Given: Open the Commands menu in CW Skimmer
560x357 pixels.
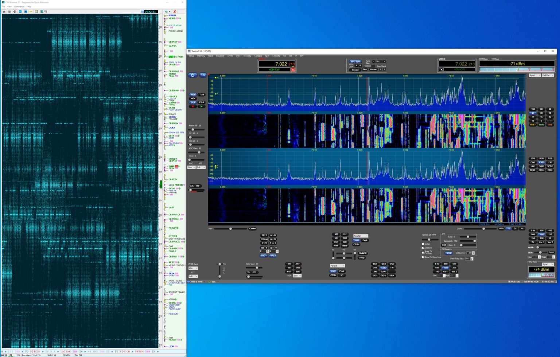Looking at the screenshot, I should tap(19, 7).
